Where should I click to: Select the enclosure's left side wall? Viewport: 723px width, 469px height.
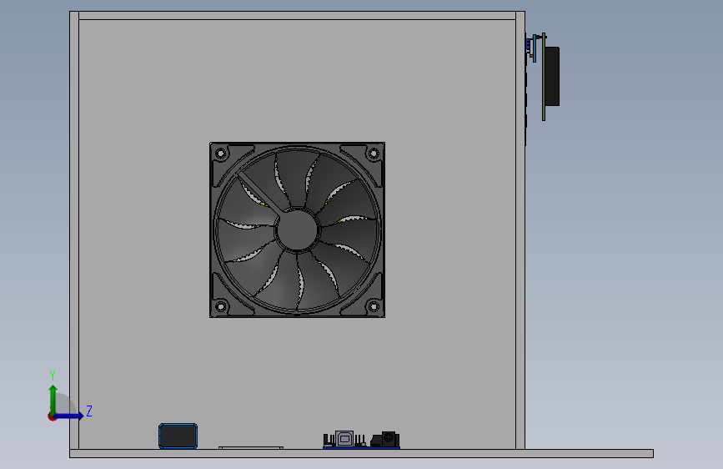(x=74, y=229)
